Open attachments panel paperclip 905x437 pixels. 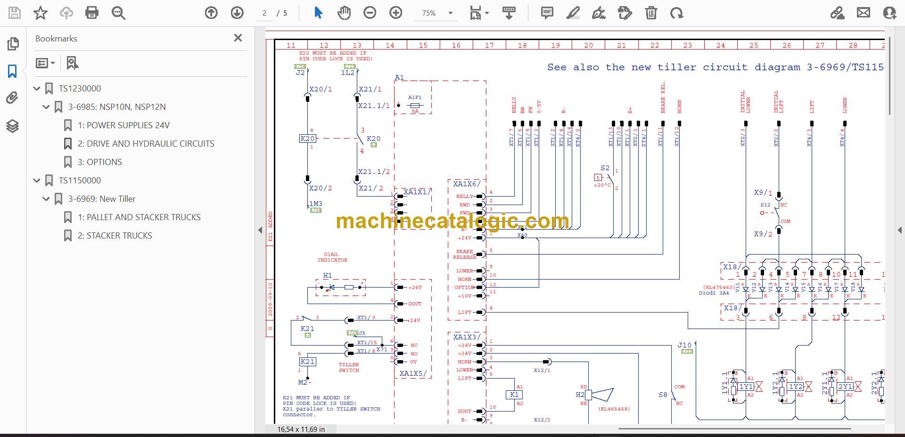[13, 98]
